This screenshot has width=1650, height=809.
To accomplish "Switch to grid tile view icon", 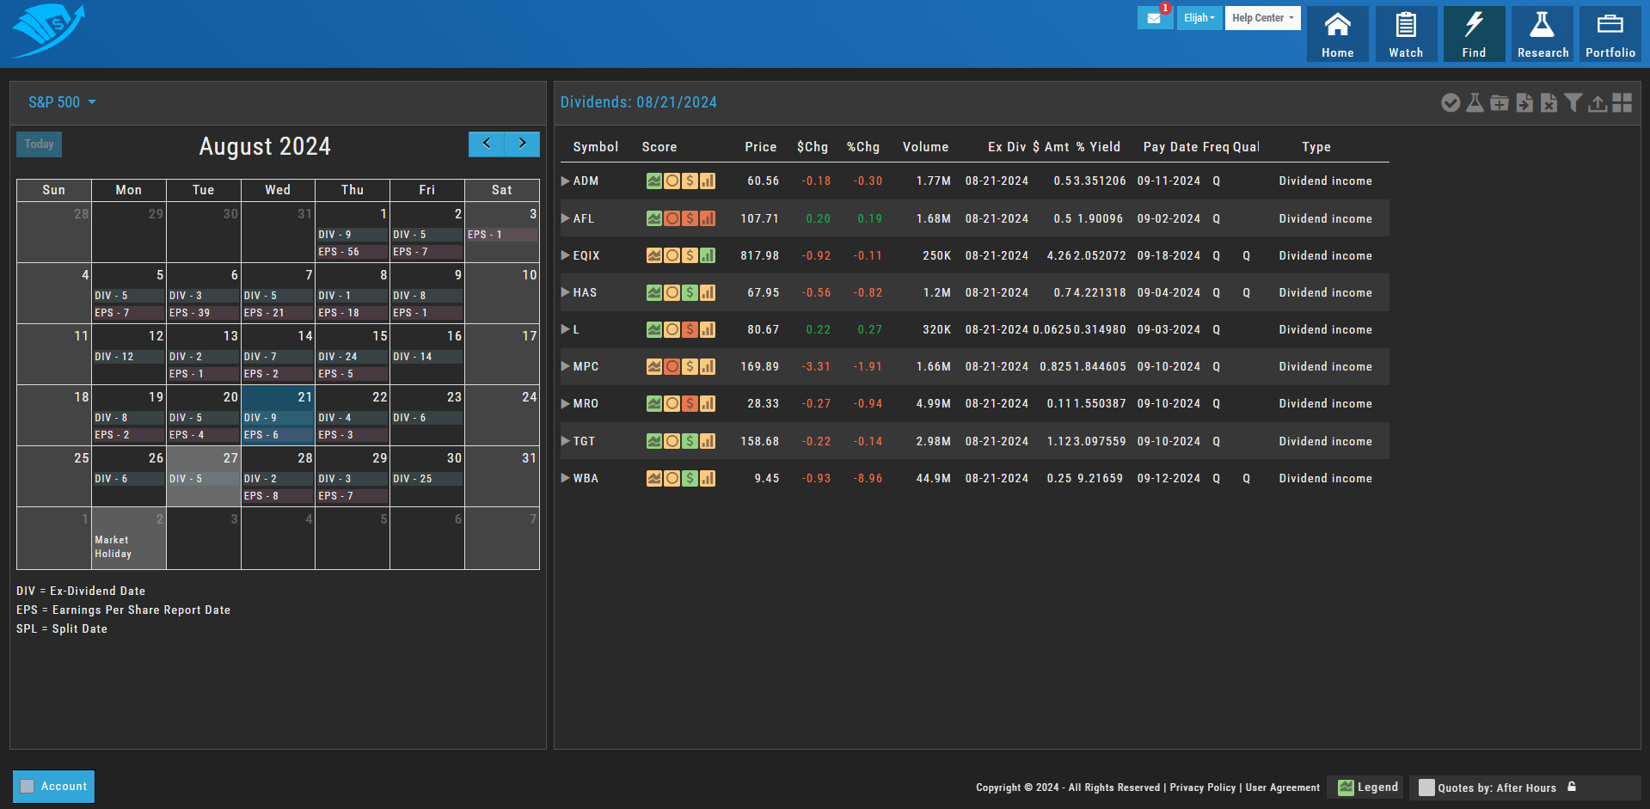I will point(1622,103).
